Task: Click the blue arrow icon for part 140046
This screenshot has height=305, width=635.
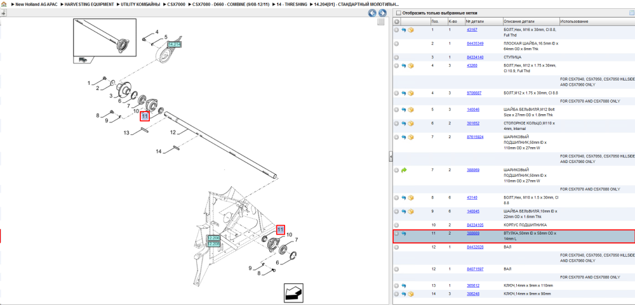Action: point(404,110)
